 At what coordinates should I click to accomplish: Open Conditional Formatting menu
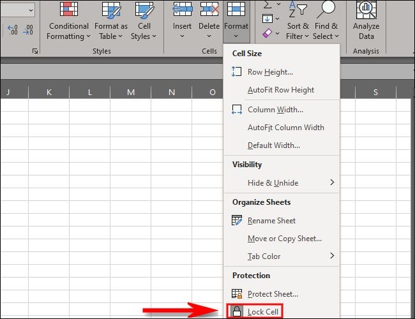click(x=68, y=21)
